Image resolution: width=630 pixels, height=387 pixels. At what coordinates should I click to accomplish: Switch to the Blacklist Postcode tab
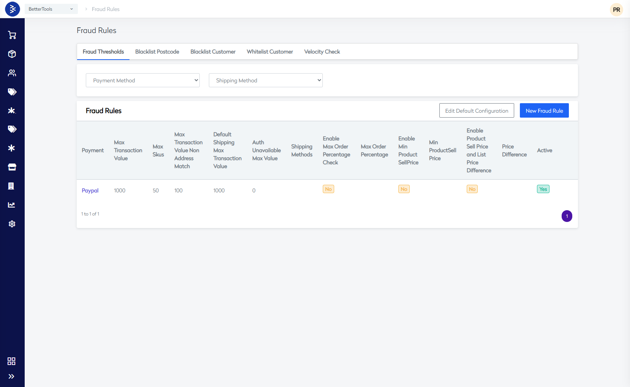157,52
